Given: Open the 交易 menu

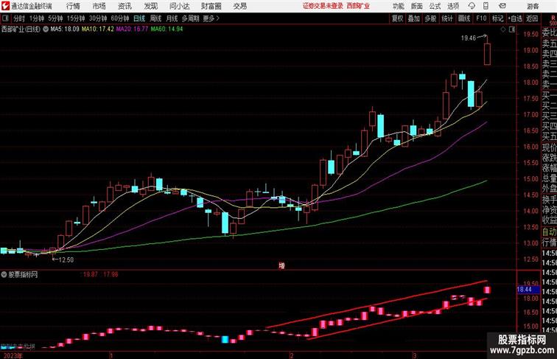Looking at the screenshot, I should (x=239, y=6).
